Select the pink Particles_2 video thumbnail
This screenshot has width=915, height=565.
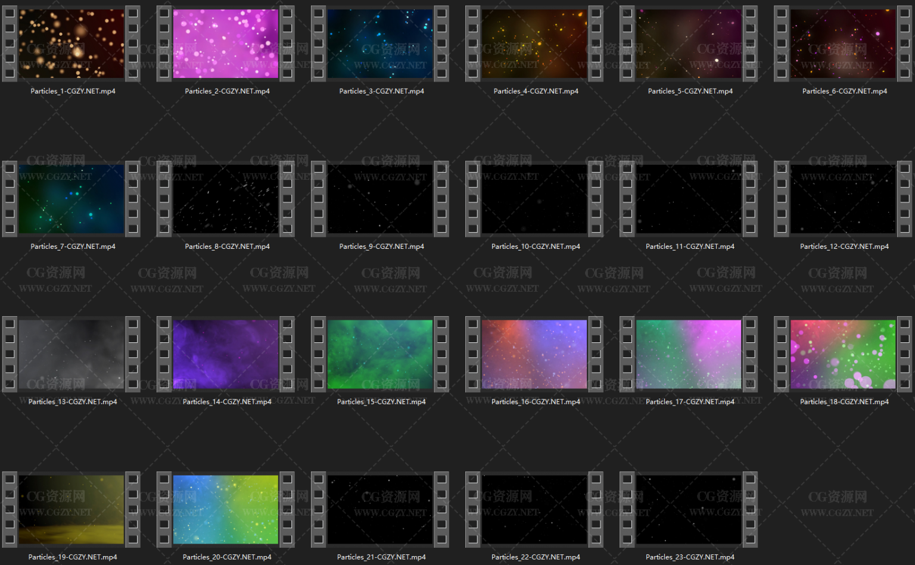click(226, 44)
